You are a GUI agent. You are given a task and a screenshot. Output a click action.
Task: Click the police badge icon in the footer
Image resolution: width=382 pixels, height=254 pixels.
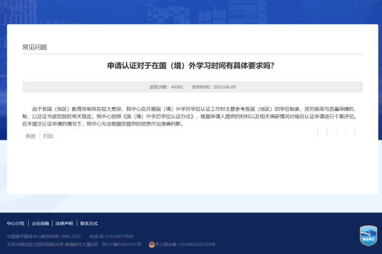pyautogui.click(x=151, y=244)
